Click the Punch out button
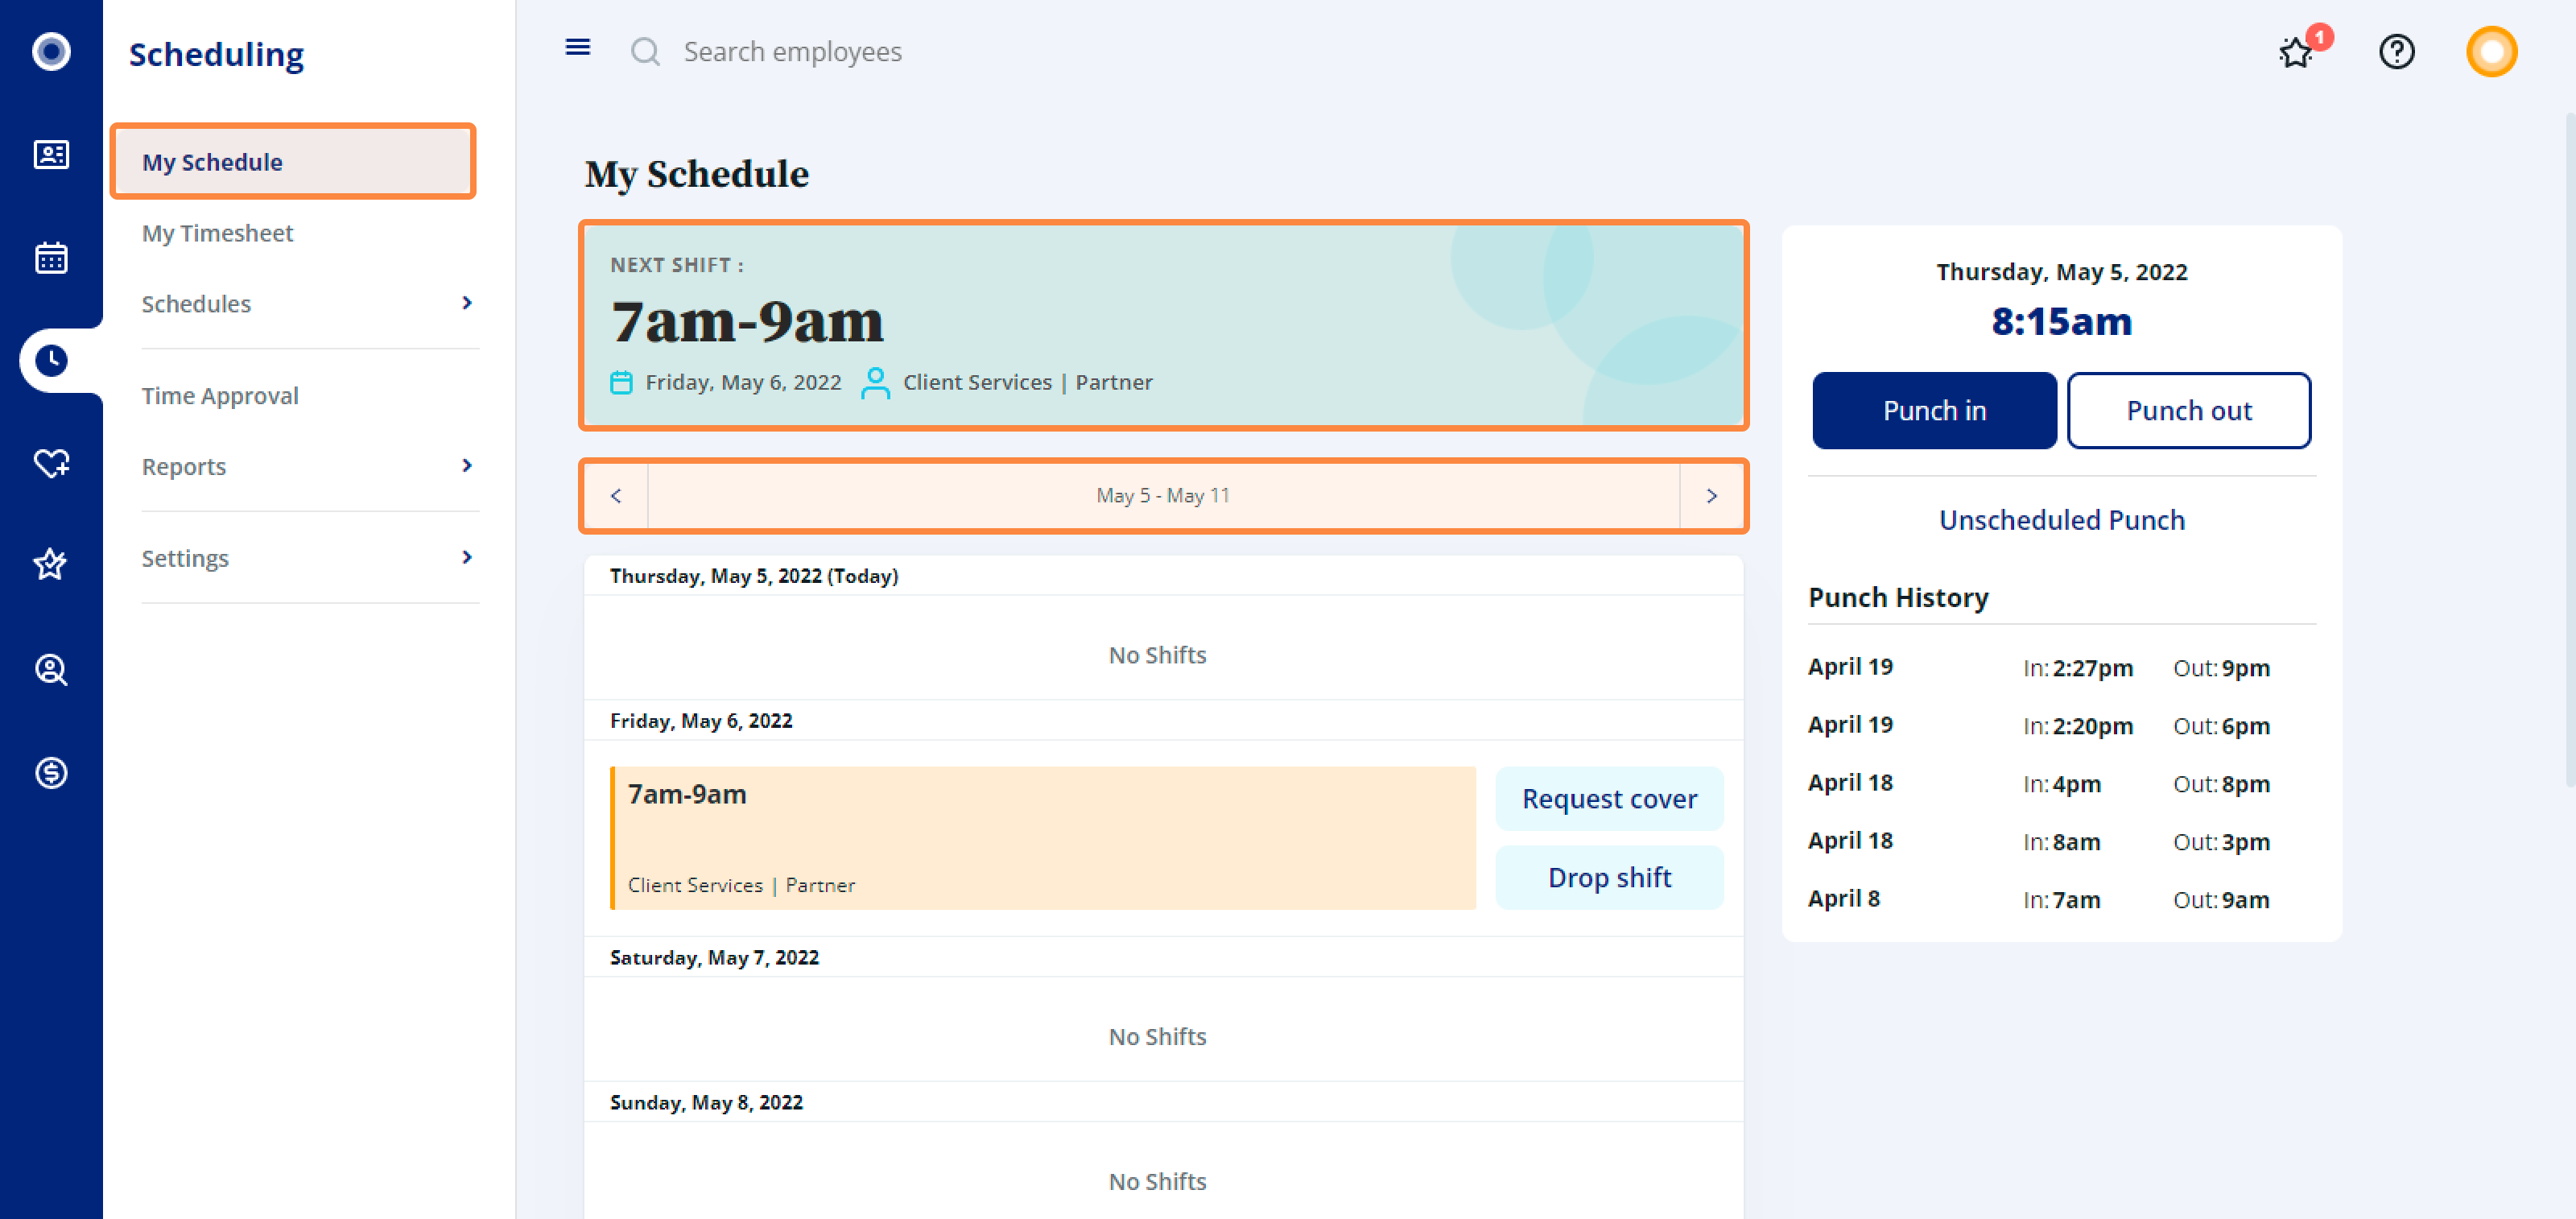2576x1219 pixels. click(x=2189, y=411)
